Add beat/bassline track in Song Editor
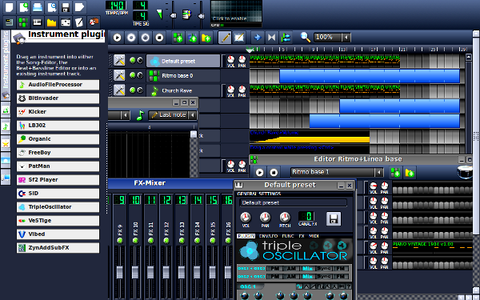480x300 pixels. click(x=178, y=38)
